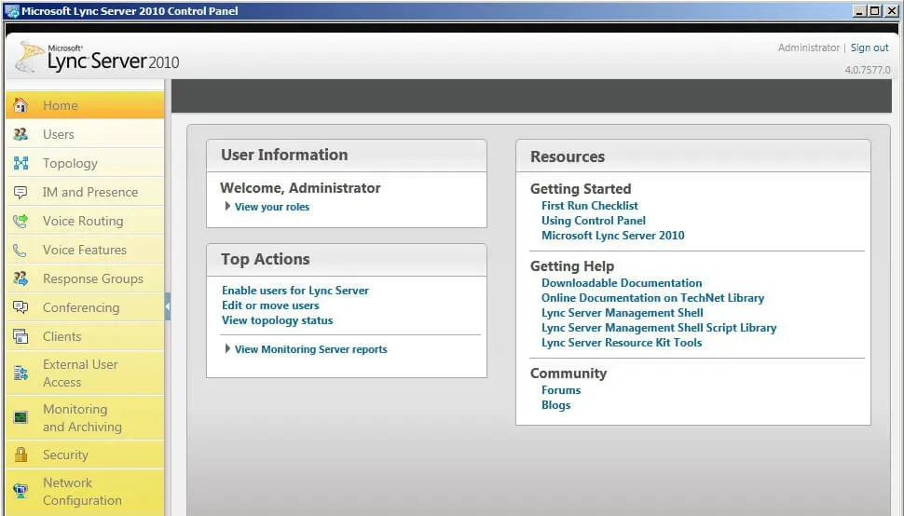Screen dimensions: 904x516
Task: Click the IM and Presence chat icon
Action: (x=21, y=193)
